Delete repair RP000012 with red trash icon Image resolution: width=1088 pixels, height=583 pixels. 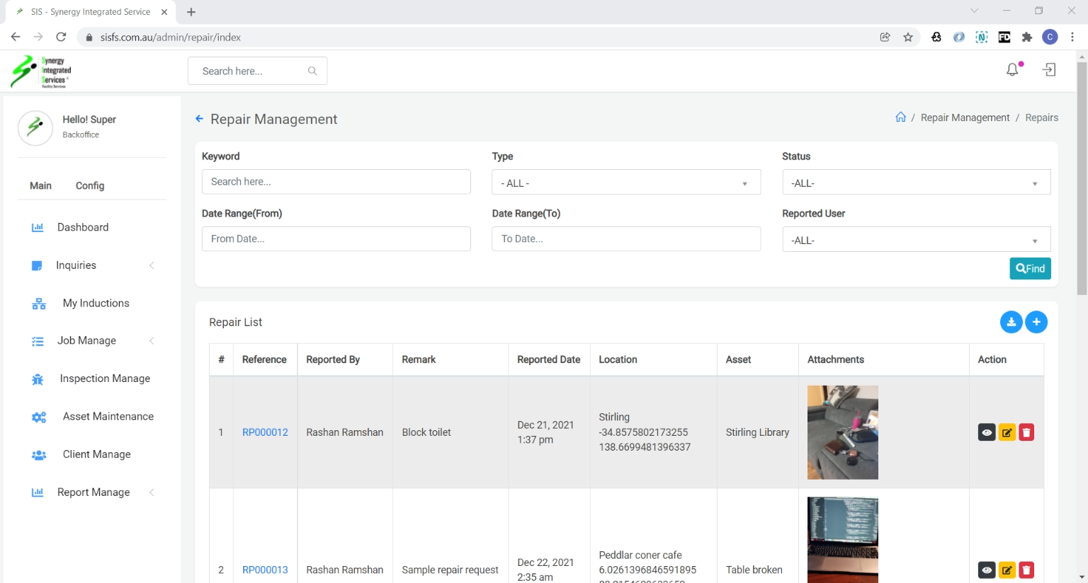[1026, 432]
